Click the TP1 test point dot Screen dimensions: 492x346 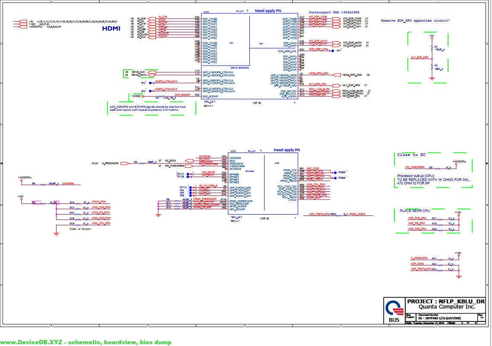point(333,50)
